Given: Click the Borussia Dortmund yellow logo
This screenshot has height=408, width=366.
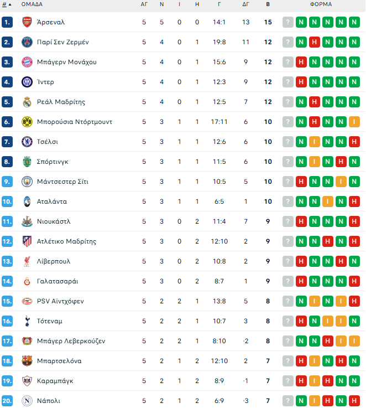Looking at the screenshot, I should 27,122.
